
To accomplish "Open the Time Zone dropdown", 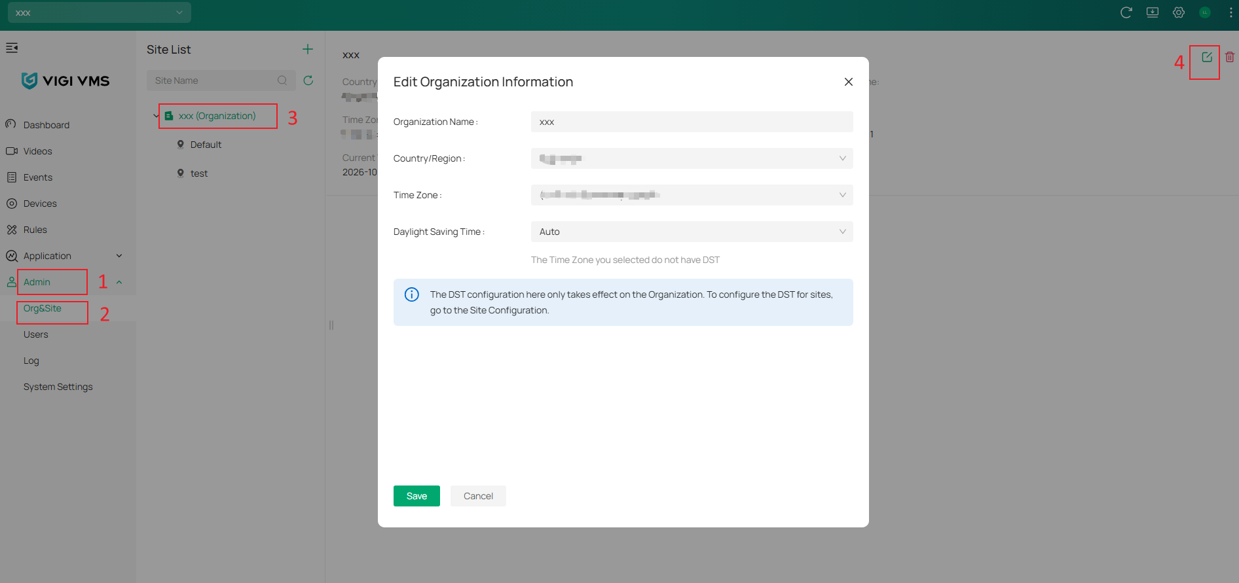I will (x=692, y=195).
